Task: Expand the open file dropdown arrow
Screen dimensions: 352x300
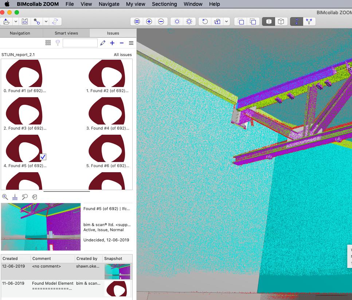Action: pos(16,21)
